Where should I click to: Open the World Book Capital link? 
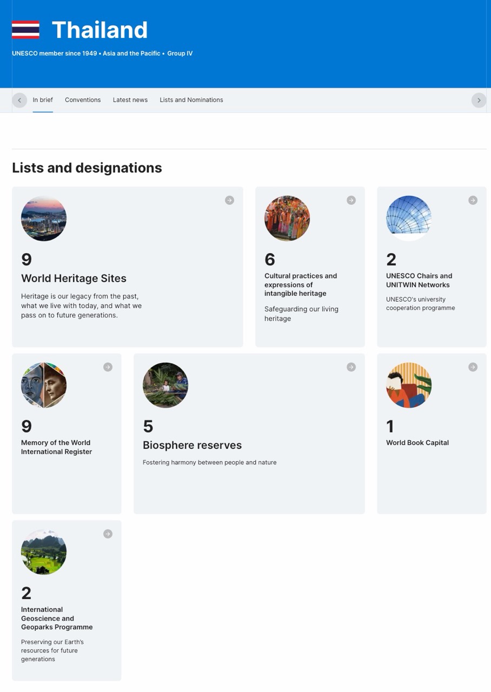pos(417,443)
